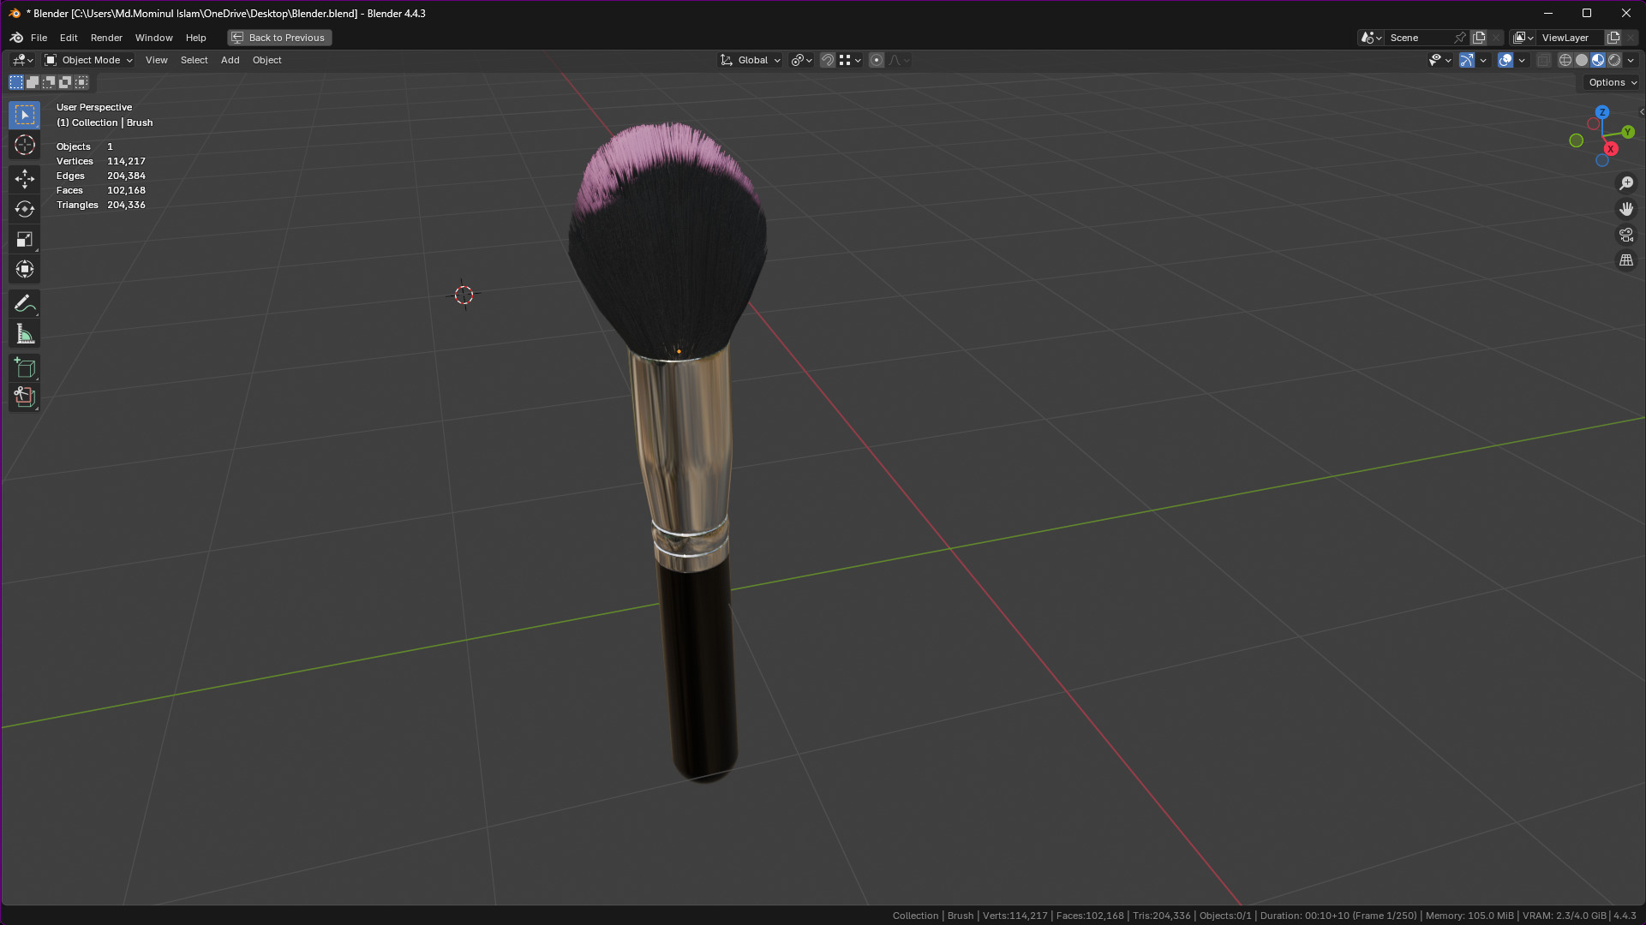Open the Edit menu
The image size is (1646, 925).
(x=69, y=38)
